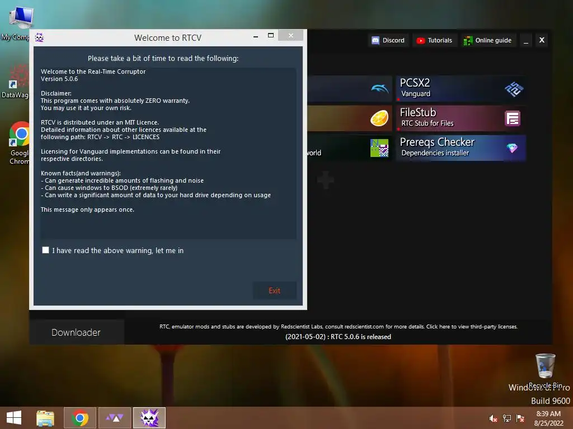Click the RTCV icon in welcome title bar
This screenshot has width=573, height=429.
pyautogui.click(x=39, y=37)
